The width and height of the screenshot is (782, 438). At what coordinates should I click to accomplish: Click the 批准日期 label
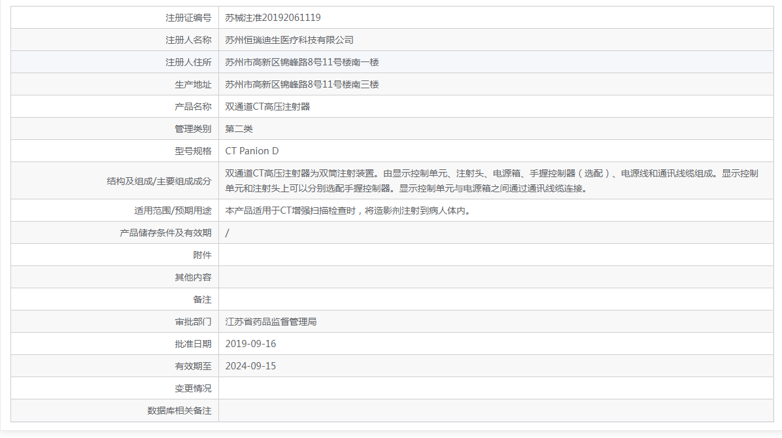[x=193, y=345]
